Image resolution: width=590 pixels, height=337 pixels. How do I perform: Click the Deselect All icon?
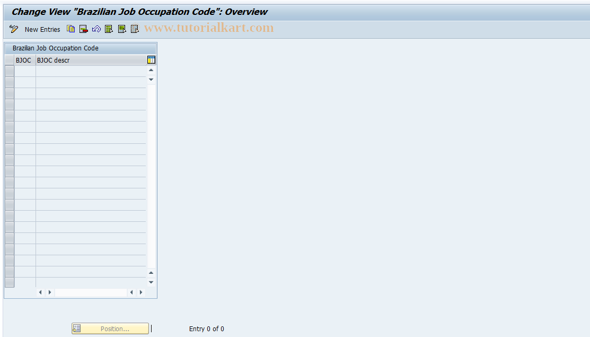[135, 29]
